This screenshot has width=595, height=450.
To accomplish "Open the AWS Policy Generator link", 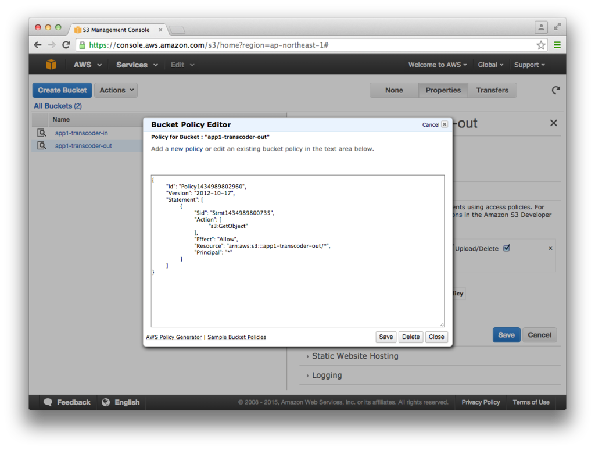I will coord(174,337).
